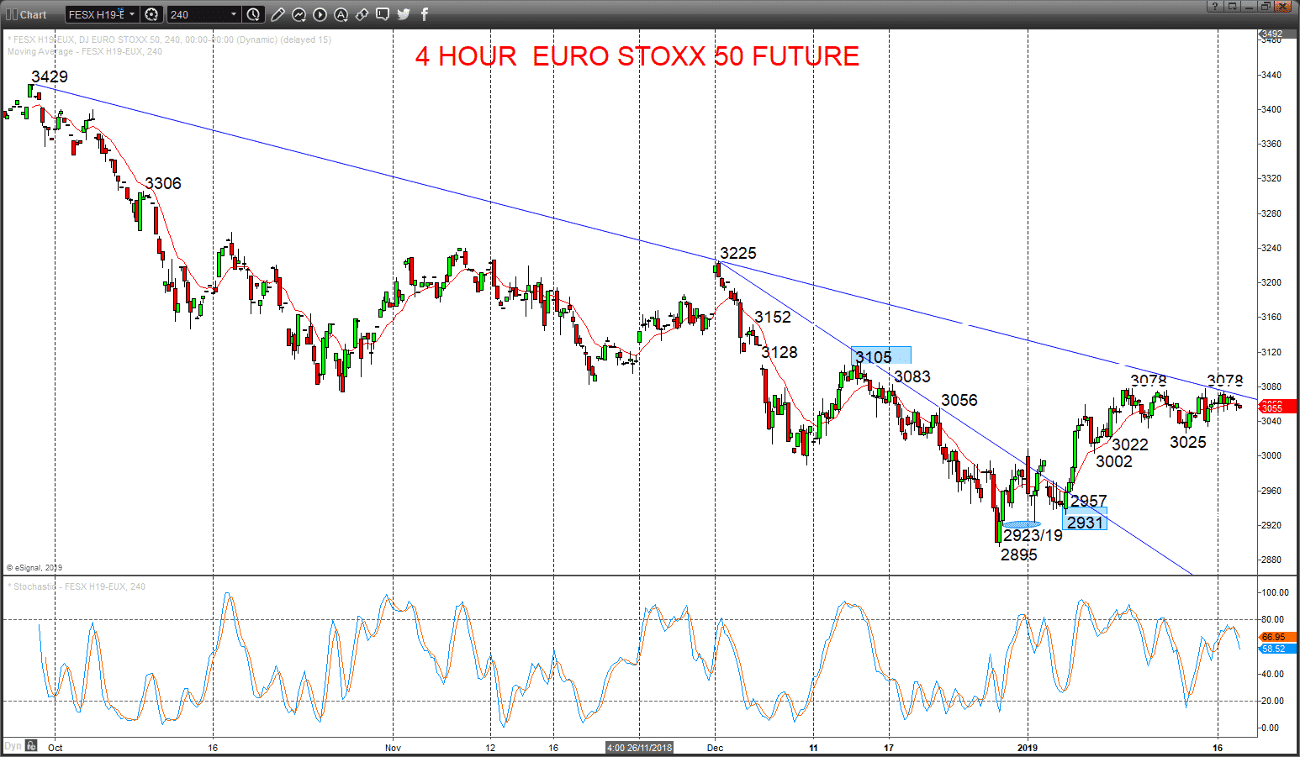
Task: Click the 3200 price axis label
Action: tap(1271, 282)
